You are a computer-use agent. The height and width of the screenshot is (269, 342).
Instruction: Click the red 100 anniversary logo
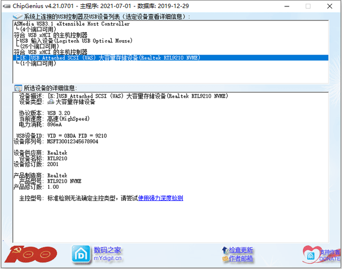click(x=30, y=254)
